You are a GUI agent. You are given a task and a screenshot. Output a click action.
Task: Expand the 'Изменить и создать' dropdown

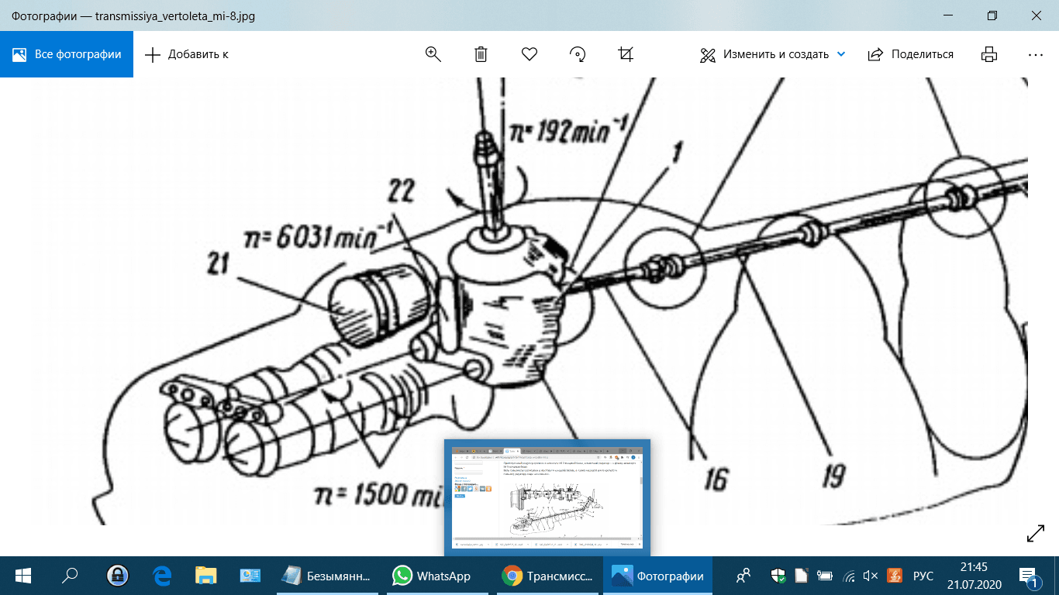(x=841, y=54)
